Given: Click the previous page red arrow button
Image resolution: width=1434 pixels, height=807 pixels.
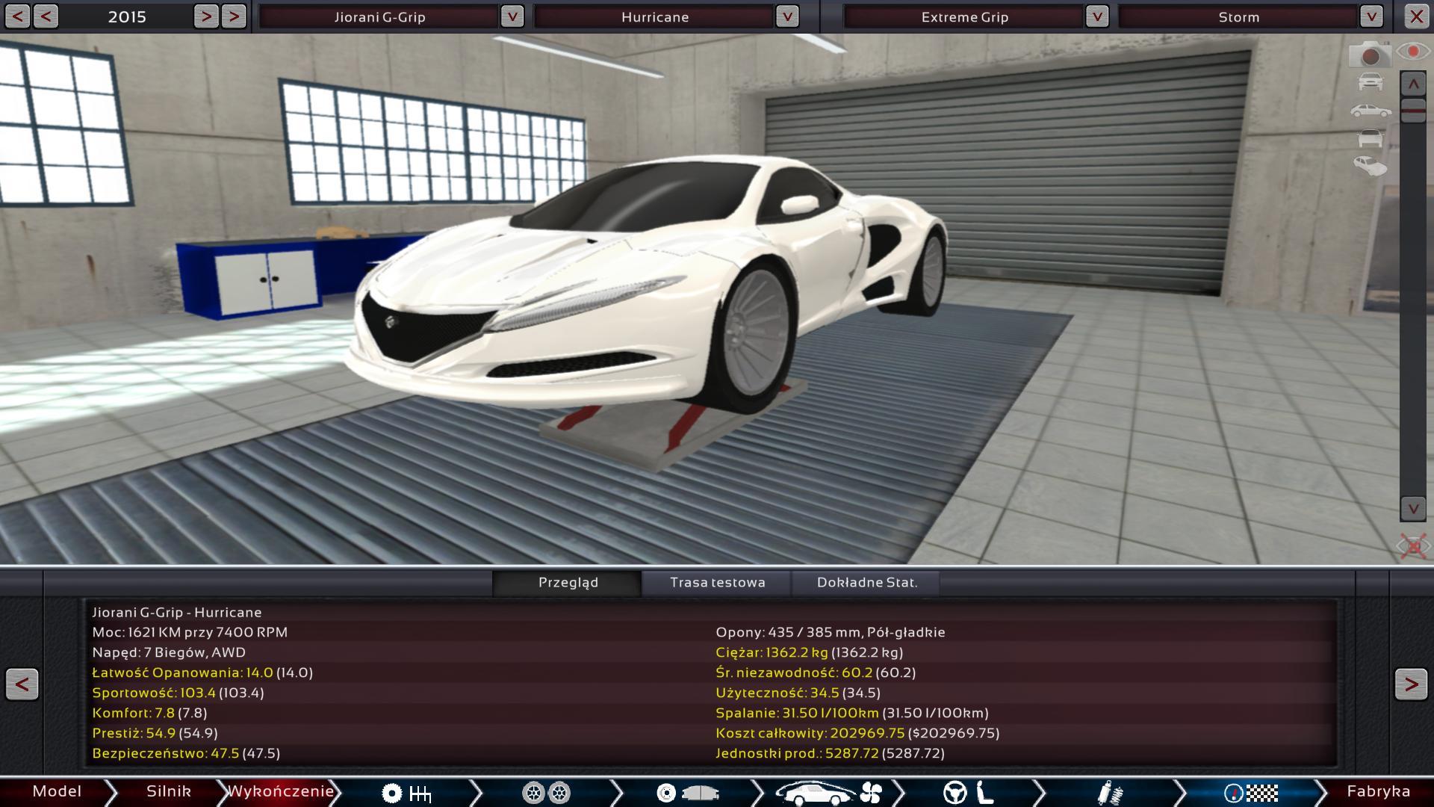Looking at the screenshot, I should coord(22,684).
